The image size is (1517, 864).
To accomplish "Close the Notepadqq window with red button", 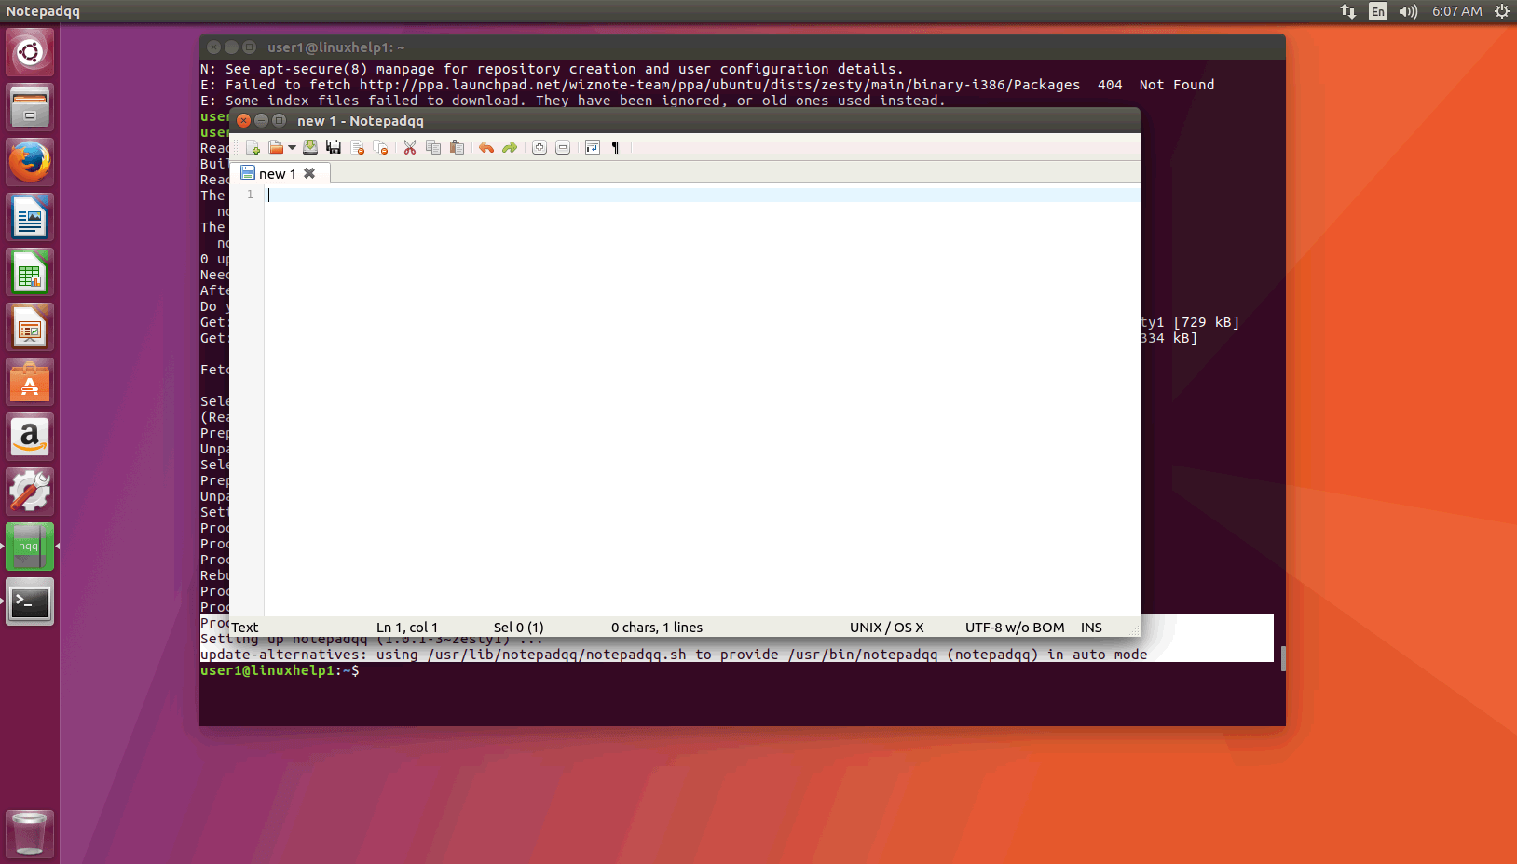I will pyautogui.click(x=243, y=120).
